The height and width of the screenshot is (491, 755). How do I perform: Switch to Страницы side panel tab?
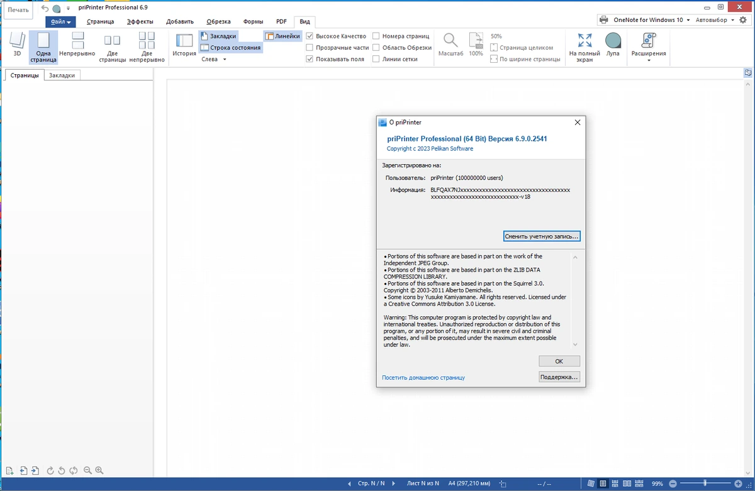(25, 75)
